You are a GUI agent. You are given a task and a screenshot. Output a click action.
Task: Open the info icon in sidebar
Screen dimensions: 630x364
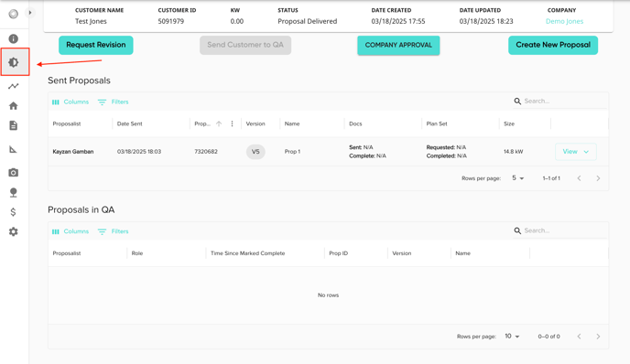pyautogui.click(x=13, y=38)
